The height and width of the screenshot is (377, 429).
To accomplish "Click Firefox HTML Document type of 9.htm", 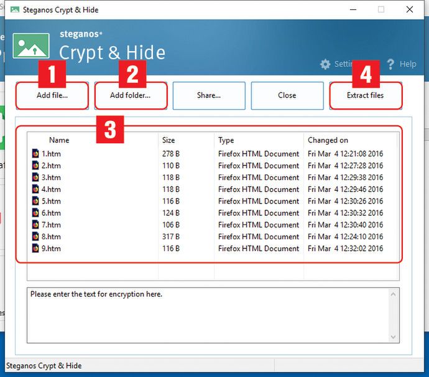I will [x=259, y=249].
